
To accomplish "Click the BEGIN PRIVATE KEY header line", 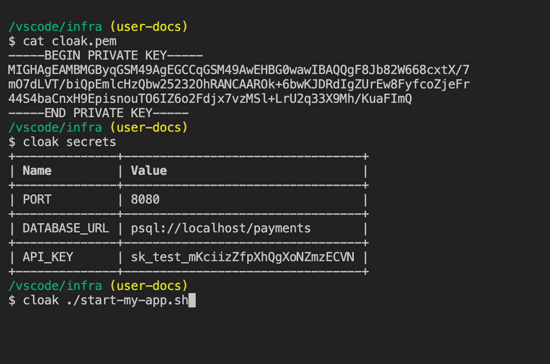I will (106, 56).
